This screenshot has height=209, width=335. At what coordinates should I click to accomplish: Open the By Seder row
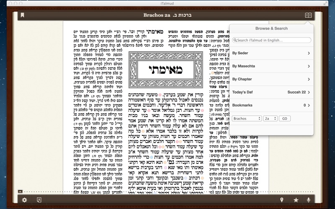click(x=271, y=53)
